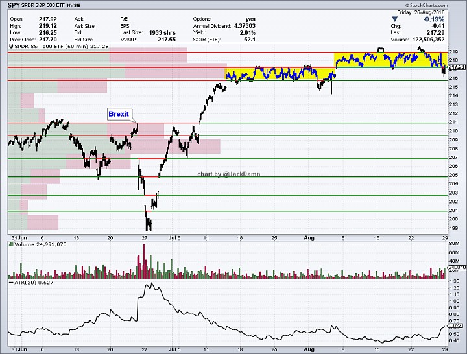The width and height of the screenshot is (467, 354).
Task: Click the Prev Close value 217.70
Action: point(47,40)
